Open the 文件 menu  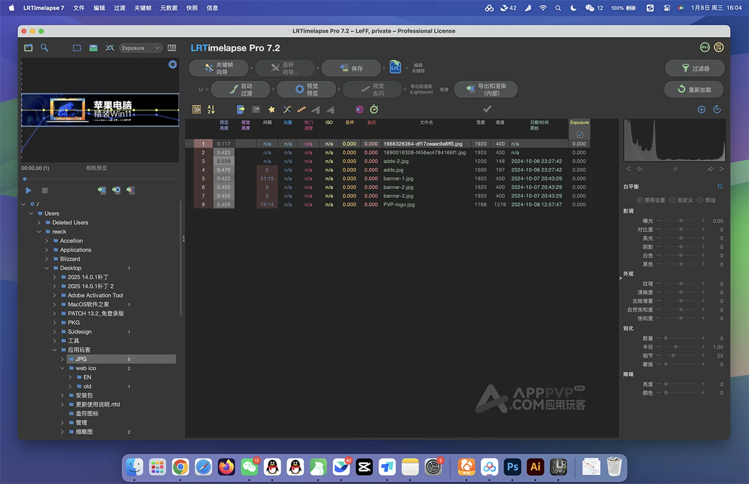pyautogui.click(x=79, y=8)
